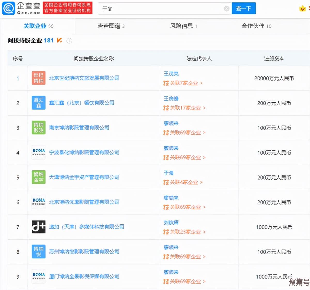
Task: Click the BONA logo beside 宁波奉化博纳影院管理有限公司
Action: point(38,152)
